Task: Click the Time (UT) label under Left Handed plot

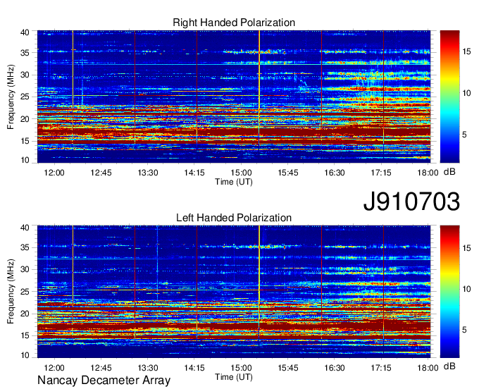Action: (234, 377)
